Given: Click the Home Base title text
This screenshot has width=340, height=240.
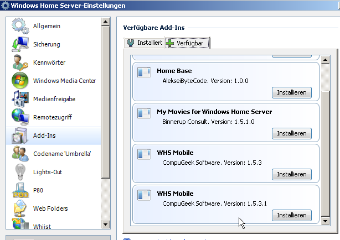Looking at the screenshot, I should pyautogui.click(x=174, y=71).
